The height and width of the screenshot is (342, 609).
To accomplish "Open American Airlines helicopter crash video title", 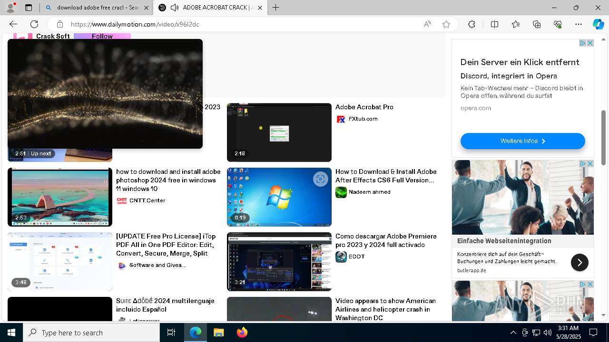I will tap(385, 309).
